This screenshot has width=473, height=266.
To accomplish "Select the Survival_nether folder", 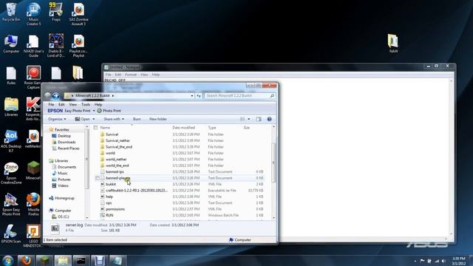I will tap(118, 141).
